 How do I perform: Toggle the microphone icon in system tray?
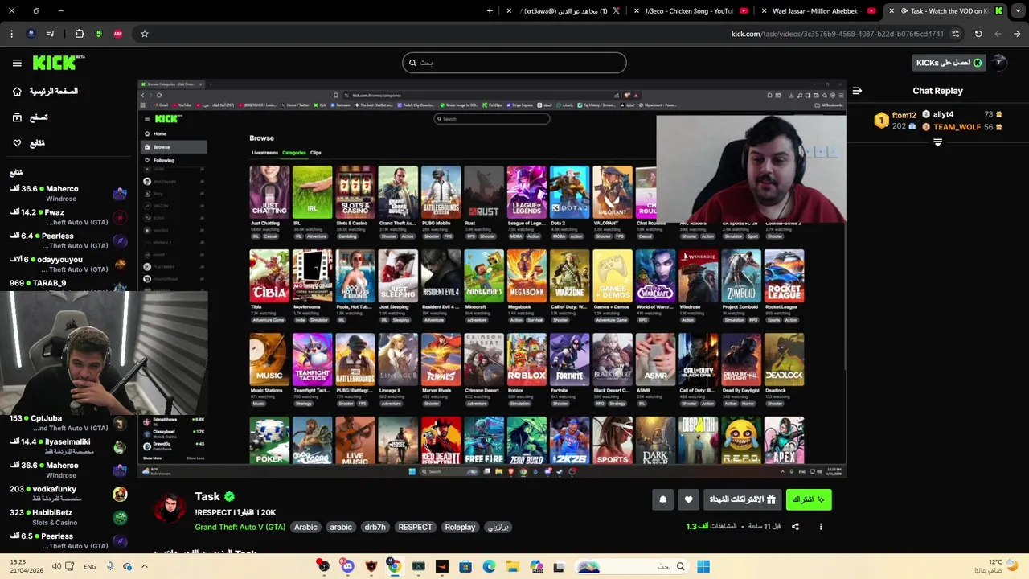pos(110,566)
